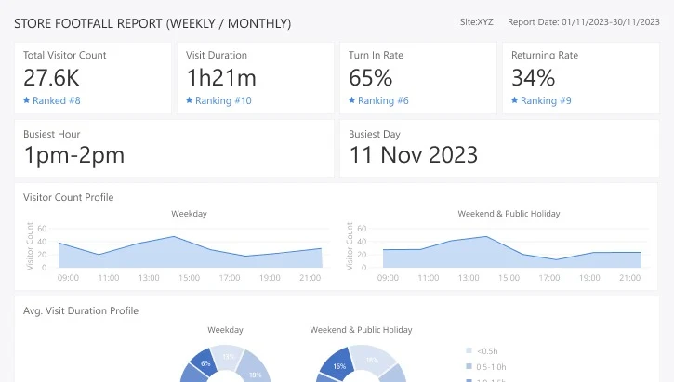The image size is (674, 382).
Task: Click the Report Date range text
Action: point(583,22)
